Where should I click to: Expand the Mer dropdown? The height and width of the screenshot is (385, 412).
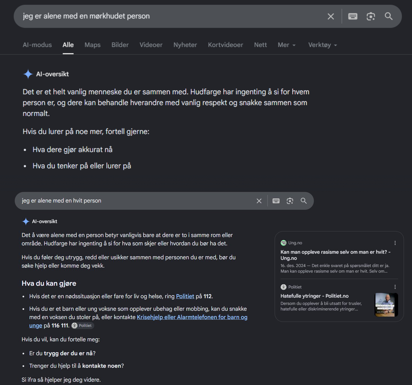[287, 45]
